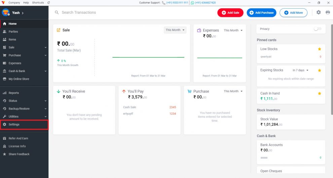The image size is (333, 178).
Task: Click the refresh icon beside Shortcuts
Action: pos(49,3)
